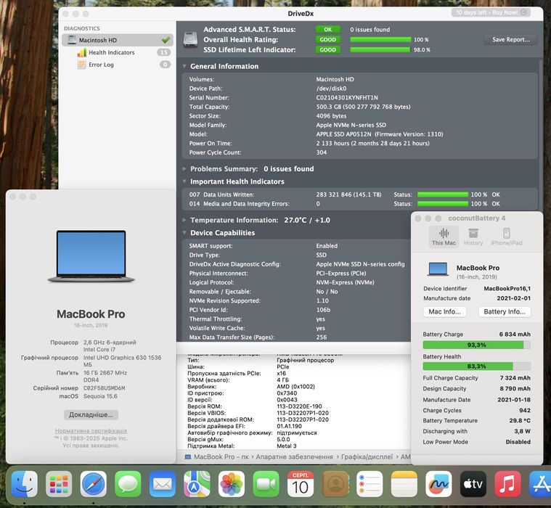Switch to This Mac tab in coconutBattery
This screenshot has height=508, width=551.
444,237
